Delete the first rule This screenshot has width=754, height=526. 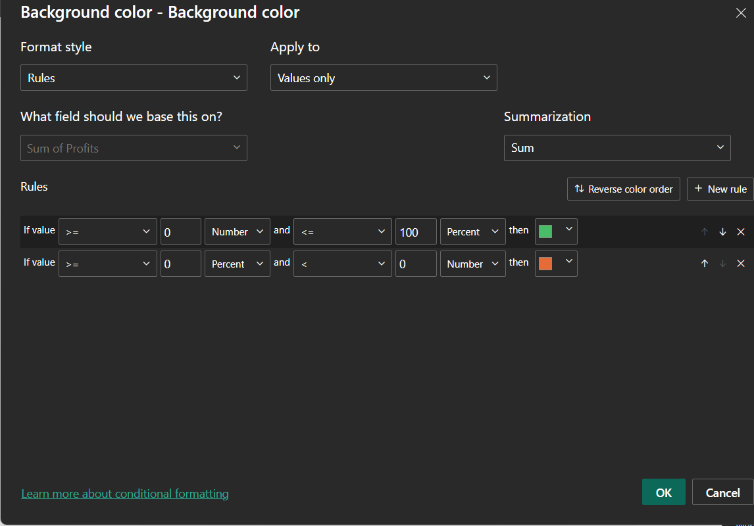pos(741,232)
